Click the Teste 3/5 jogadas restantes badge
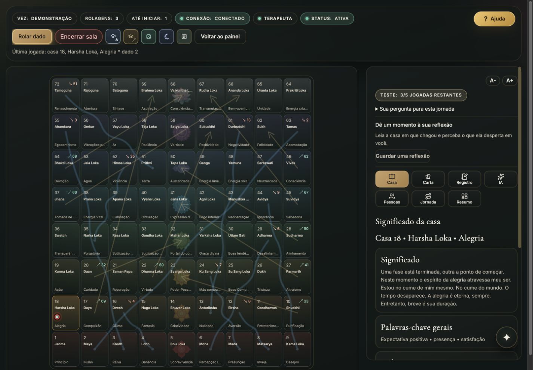The width and height of the screenshot is (533, 370). 421,95
